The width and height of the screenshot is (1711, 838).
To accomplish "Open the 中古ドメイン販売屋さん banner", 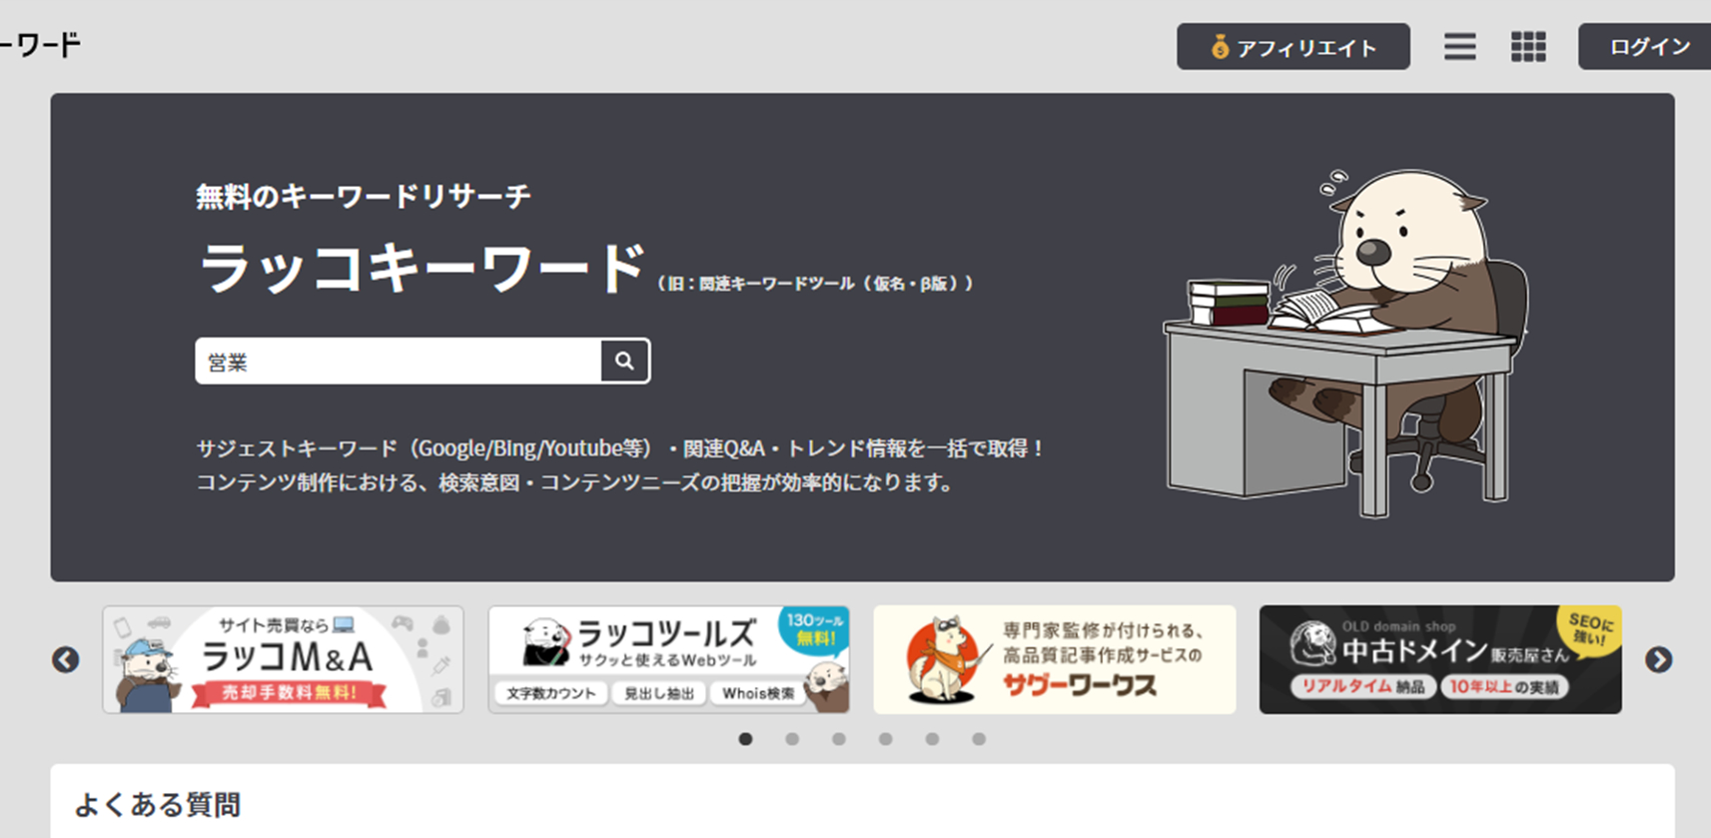I will [1440, 659].
